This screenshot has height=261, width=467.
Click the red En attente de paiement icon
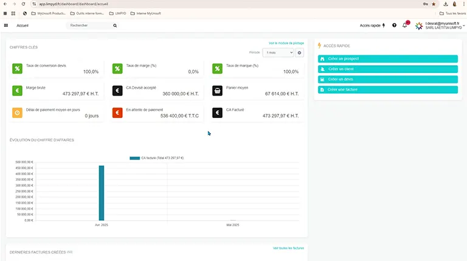117,113
